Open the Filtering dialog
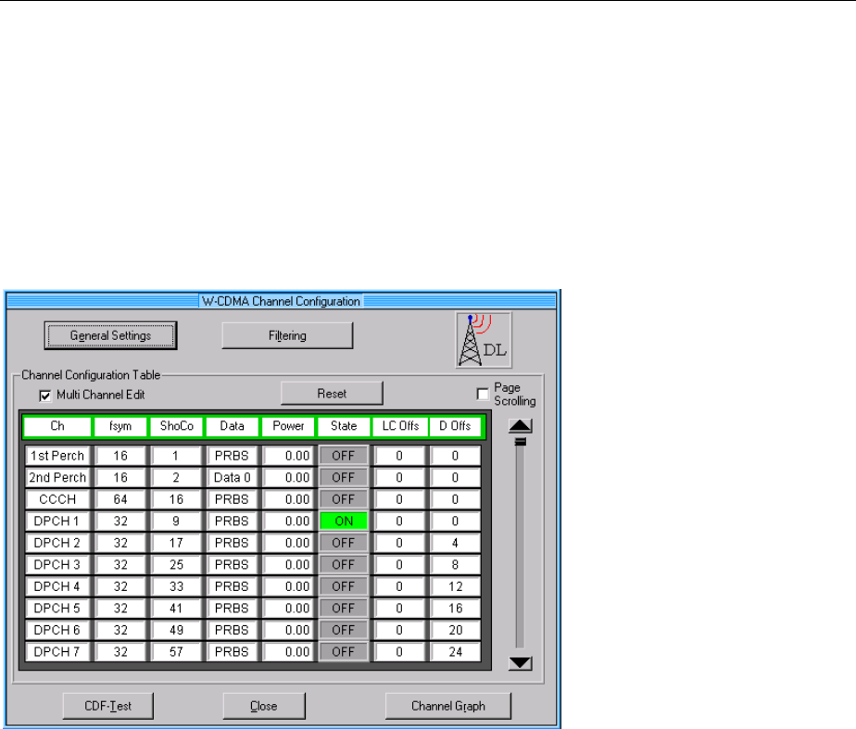856x729 pixels. (x=288, y=335)
